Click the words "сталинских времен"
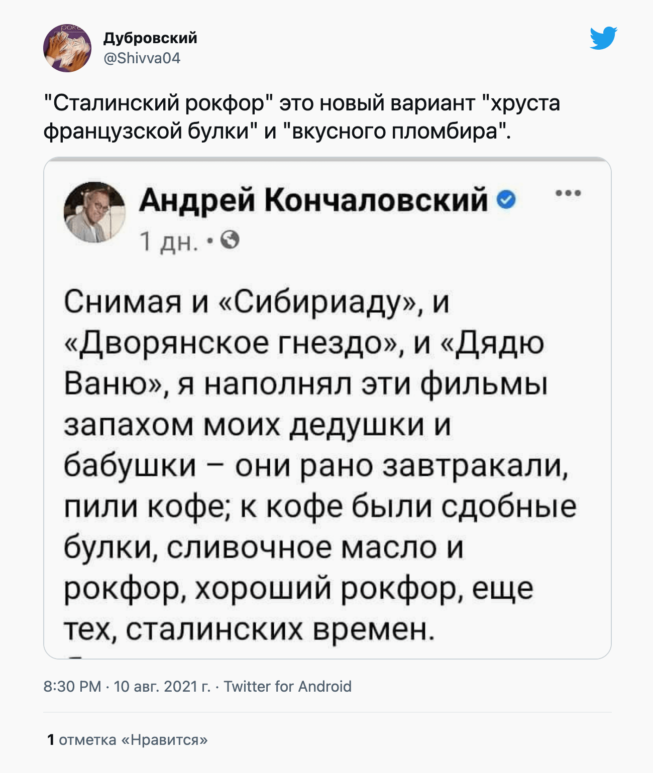Image resolution: width=653 pixels, height=773 pixels. 279,629
